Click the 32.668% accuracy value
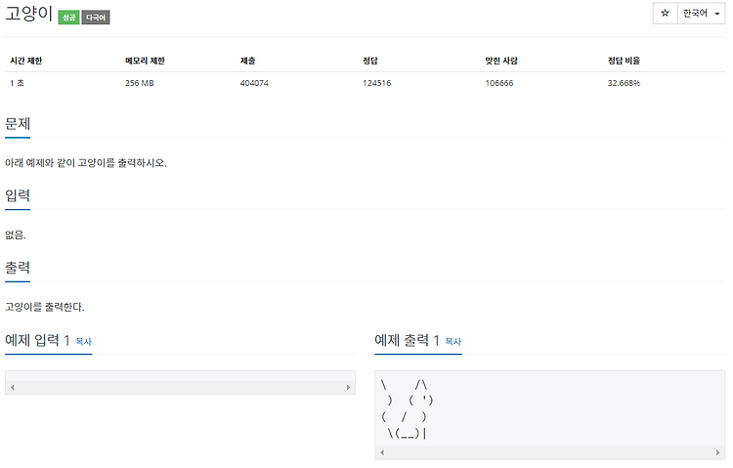Screen dimensions: 733x468 [624, 83]
